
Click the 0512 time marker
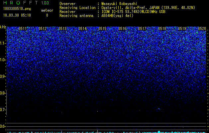43,29
